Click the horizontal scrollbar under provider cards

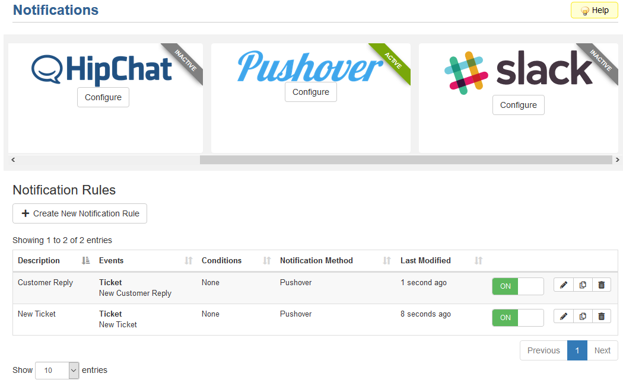(x=405, y=160)
